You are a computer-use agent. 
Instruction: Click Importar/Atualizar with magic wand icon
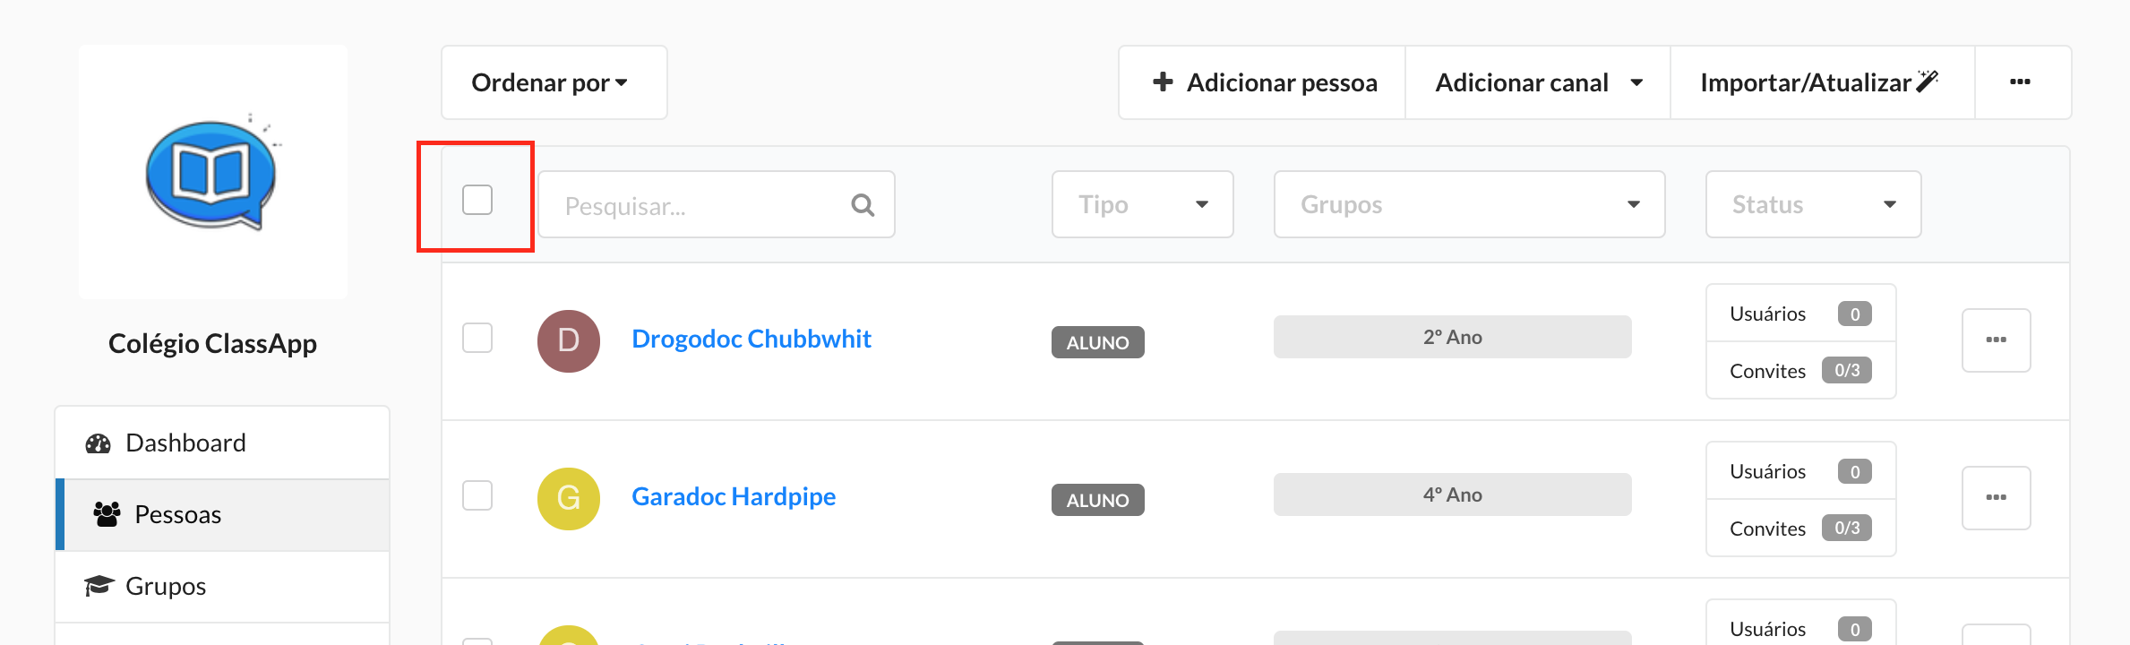pos(1822,82)
